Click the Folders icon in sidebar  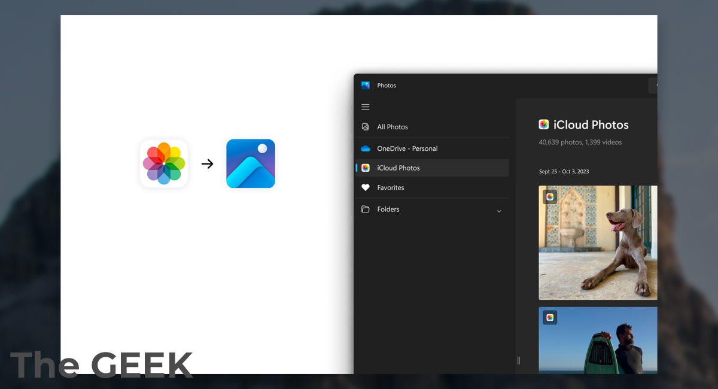(366, 209)
